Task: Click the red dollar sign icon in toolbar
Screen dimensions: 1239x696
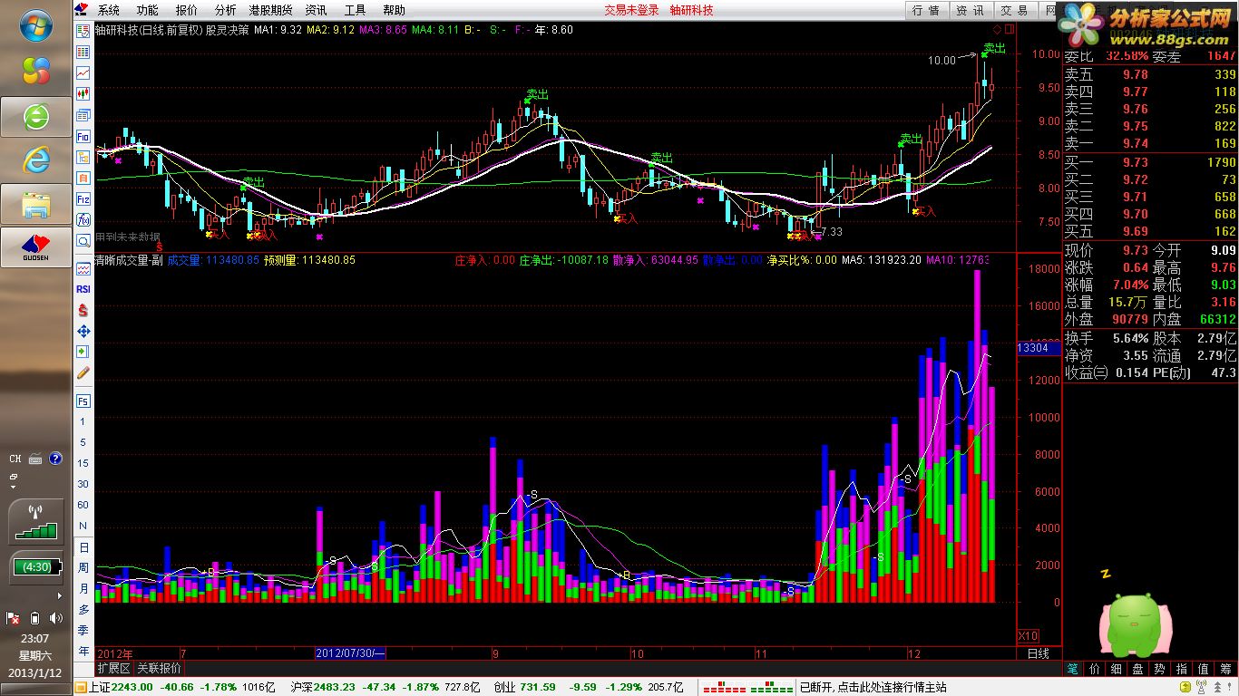Action: (83, 310)
